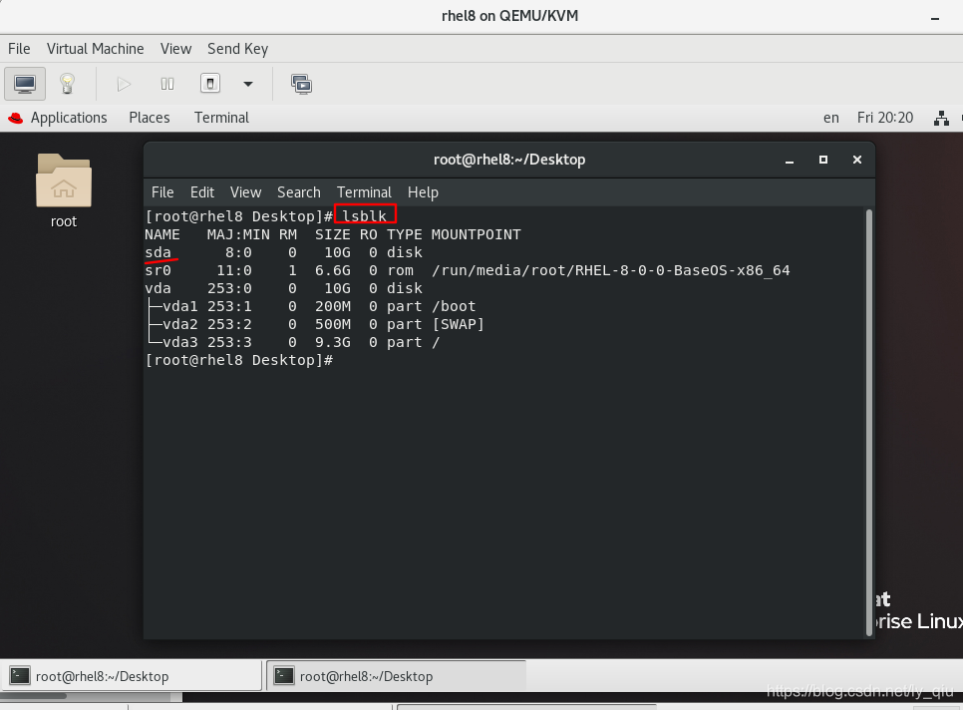
Task: Open the Search menu in the terminal window
Action: pyautogui.click(x=298, y=191)
